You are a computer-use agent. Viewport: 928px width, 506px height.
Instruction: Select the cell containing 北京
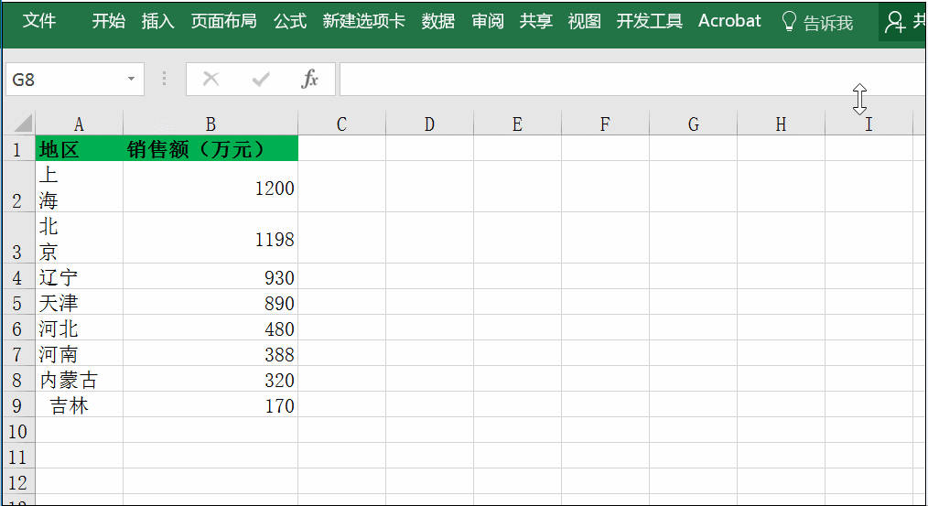click(80, 238)
